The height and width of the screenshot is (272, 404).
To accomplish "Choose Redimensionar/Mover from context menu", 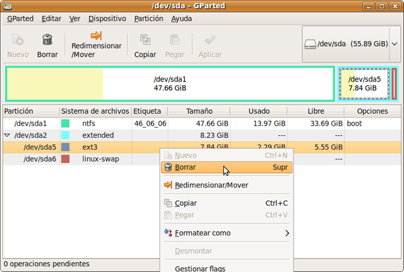I will pyautogui.click(x=211, y=185).
